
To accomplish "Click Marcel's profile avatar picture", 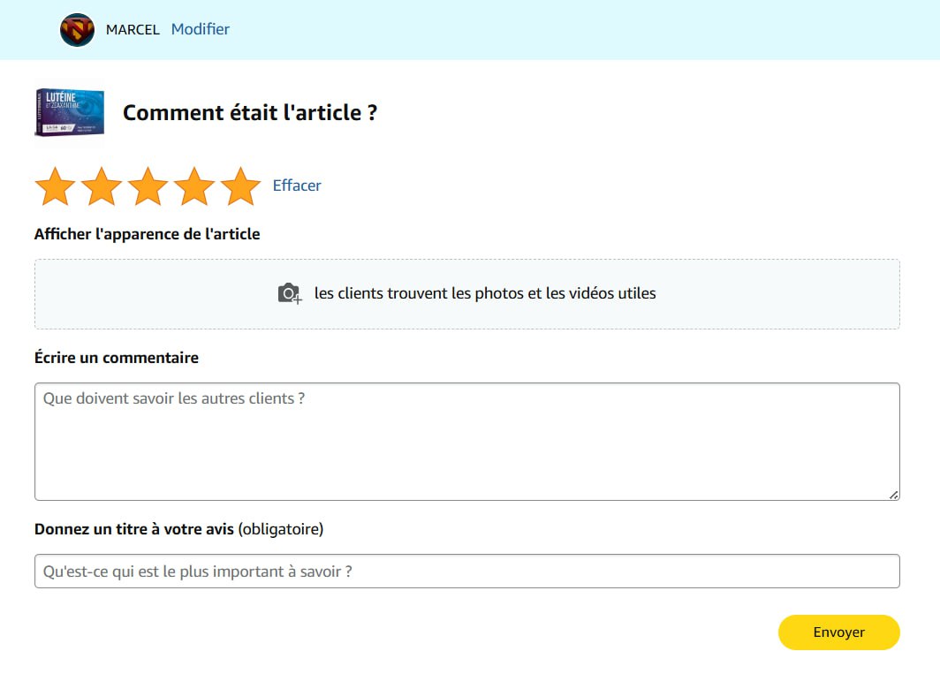I will [77, 30].
